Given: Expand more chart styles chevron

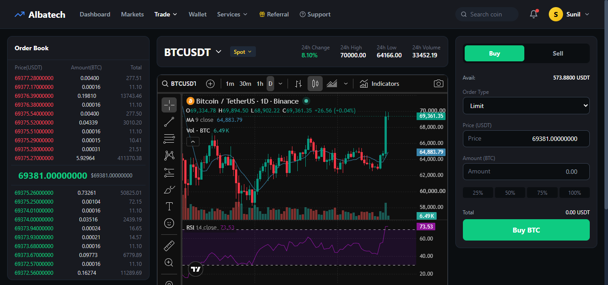Looking at the screenshot, I should [346, 84].
